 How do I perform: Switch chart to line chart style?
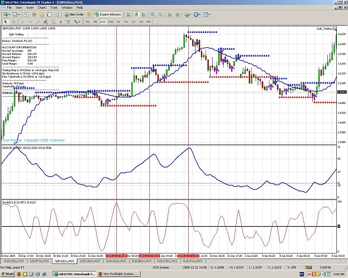144,14
